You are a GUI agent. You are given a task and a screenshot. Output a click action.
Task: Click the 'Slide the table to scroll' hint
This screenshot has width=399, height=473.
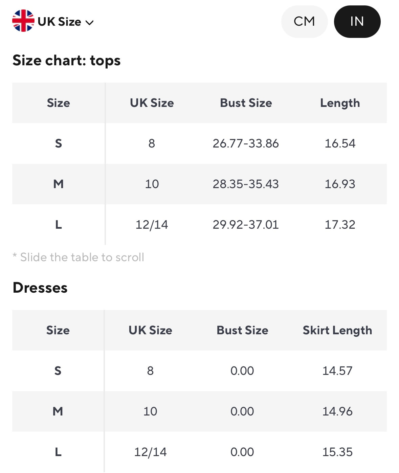[79, 257]
